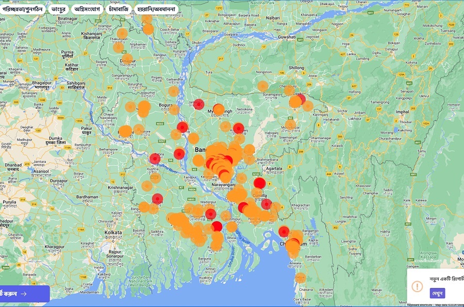Open the Keyboard shortcuts link
Image resolution: width=464 pixels, height=307 pixels.
point(420,304)
